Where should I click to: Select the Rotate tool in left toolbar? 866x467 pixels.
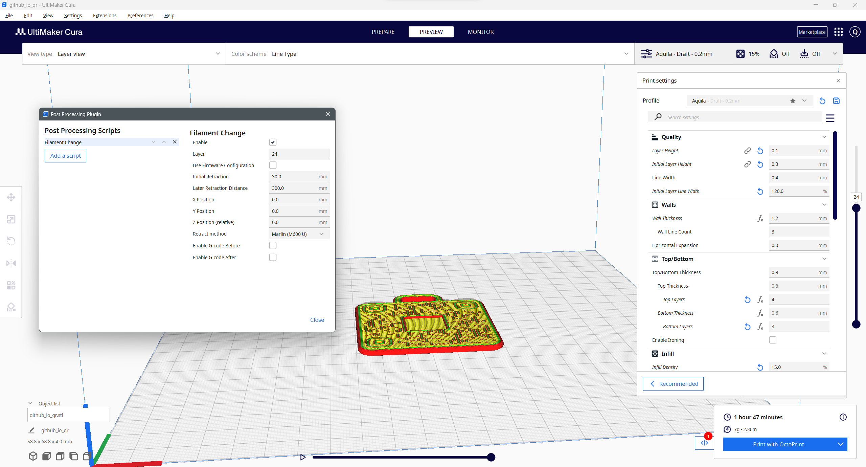[x=11, y=241]
